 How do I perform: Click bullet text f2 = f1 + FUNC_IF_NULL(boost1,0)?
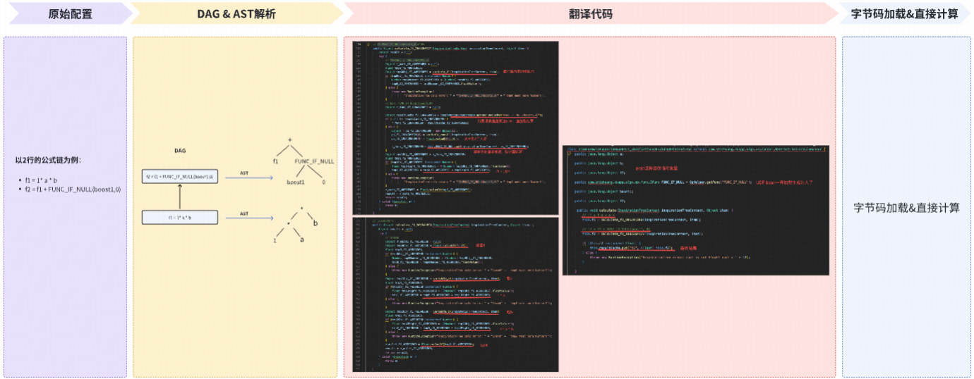73,189
